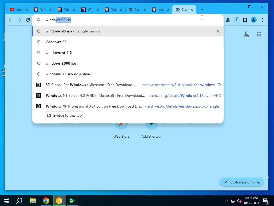This screenshot has height=206, width=274.
Task: Click the green taskbar app icon
Action: [72, 201]
